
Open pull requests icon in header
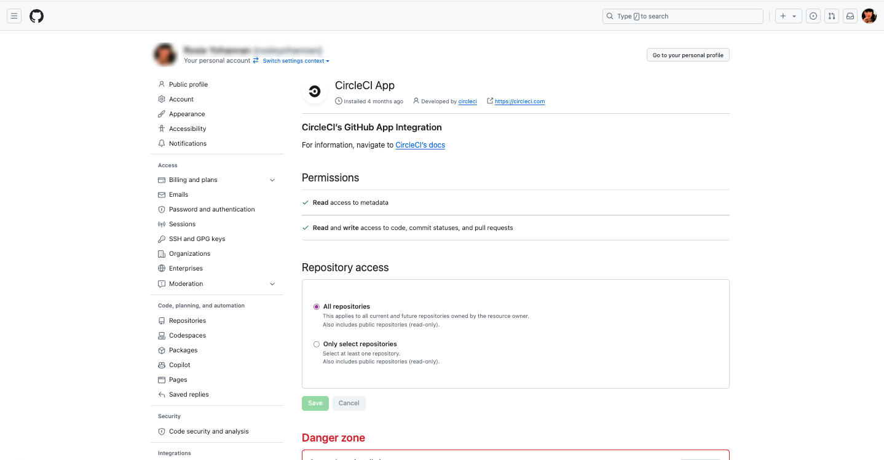click(832, 17)
